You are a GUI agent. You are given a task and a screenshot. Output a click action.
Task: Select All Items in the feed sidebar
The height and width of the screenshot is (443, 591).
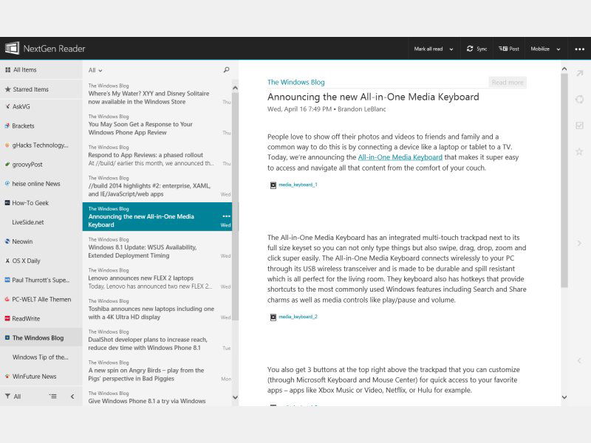(41, 69)
